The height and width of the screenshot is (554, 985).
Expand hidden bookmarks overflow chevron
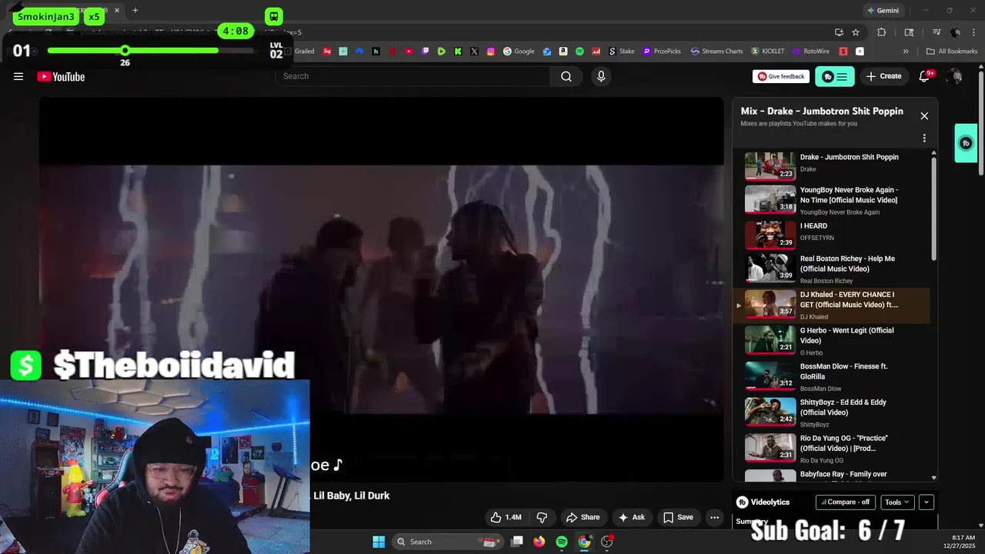(x=906, y=52)
